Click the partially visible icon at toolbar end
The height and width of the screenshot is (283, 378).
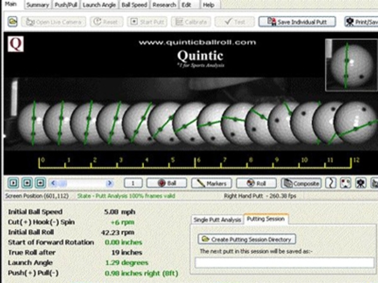tap(374, 183)
